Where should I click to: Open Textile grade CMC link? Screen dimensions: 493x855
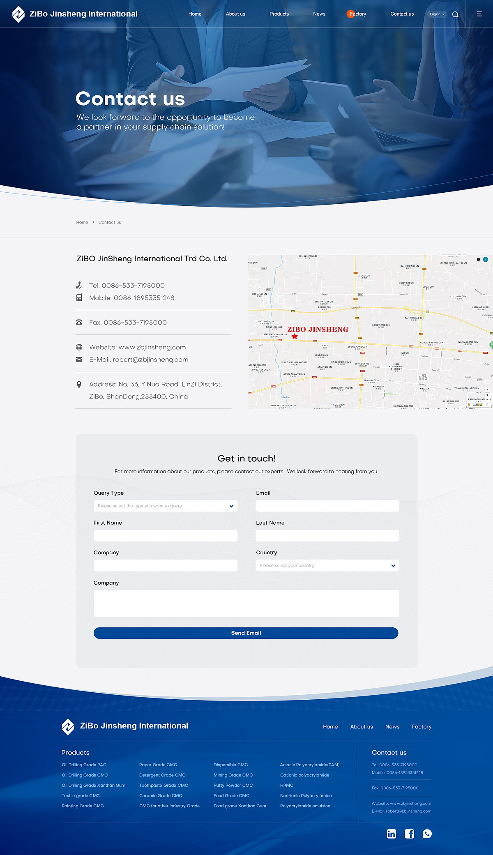pyautogui.click(x=81, y=795)
